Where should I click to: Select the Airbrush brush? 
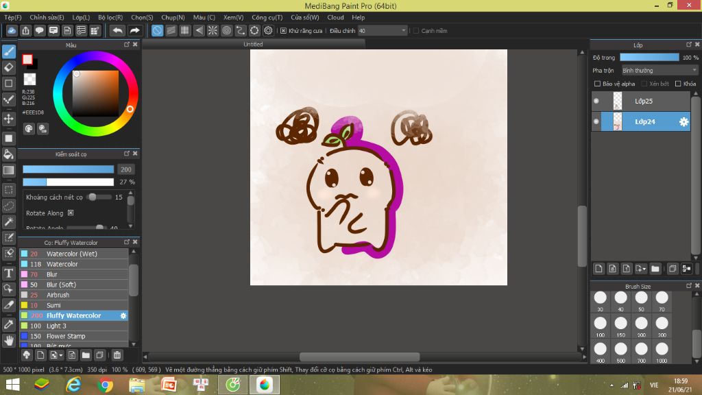point(74,295)
